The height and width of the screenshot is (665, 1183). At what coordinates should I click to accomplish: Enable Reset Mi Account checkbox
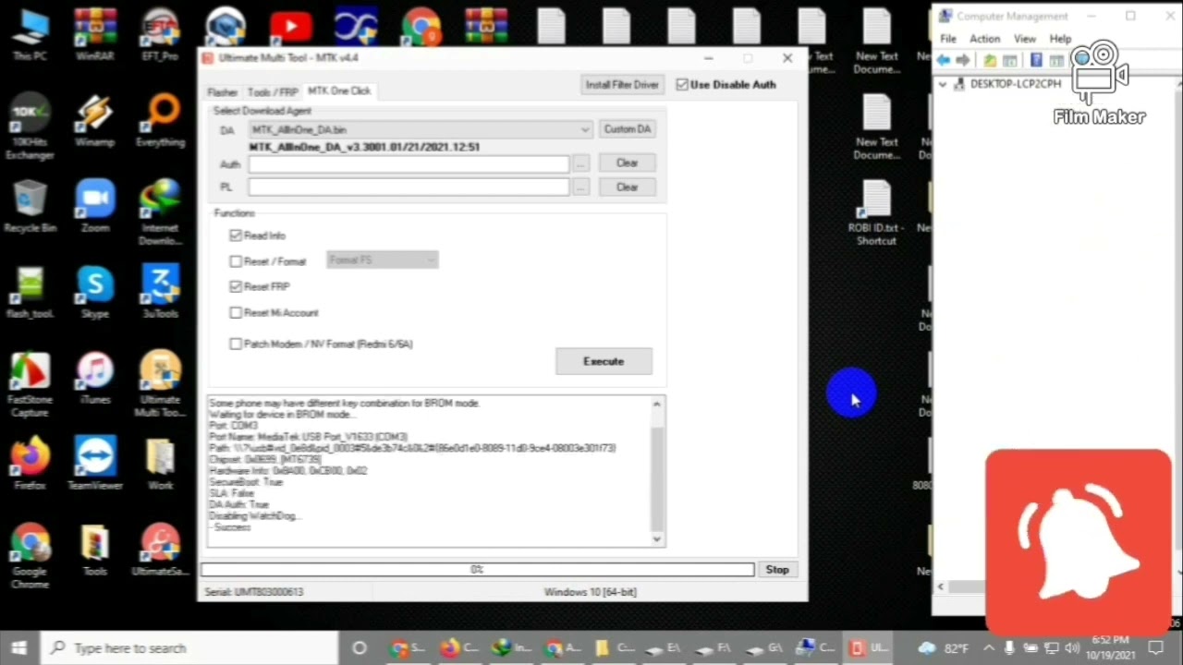tap(236, 312)
